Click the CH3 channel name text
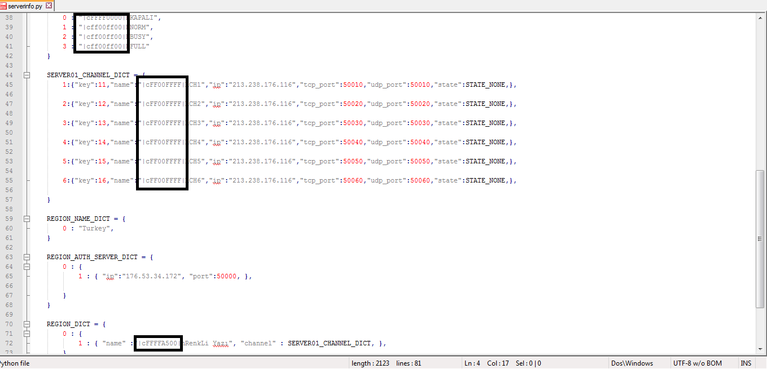 [196, 123]
